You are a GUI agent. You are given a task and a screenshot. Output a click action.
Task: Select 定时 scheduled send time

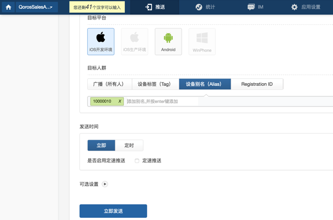[x=129, y=145]
